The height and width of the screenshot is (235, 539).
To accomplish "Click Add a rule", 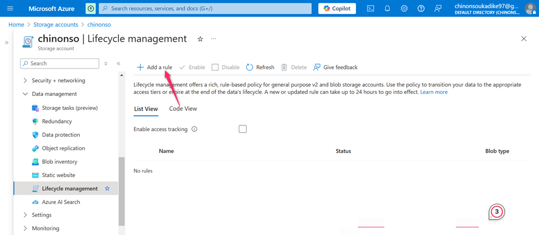I will click(x=154, y=67).
